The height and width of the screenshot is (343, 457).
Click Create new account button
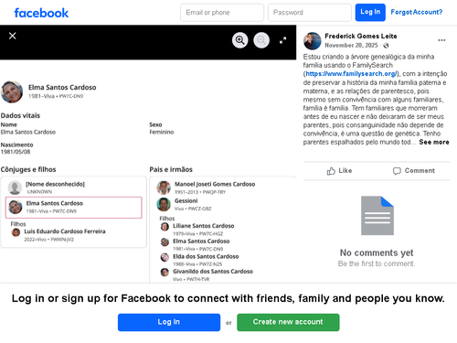tap(288, 322)
